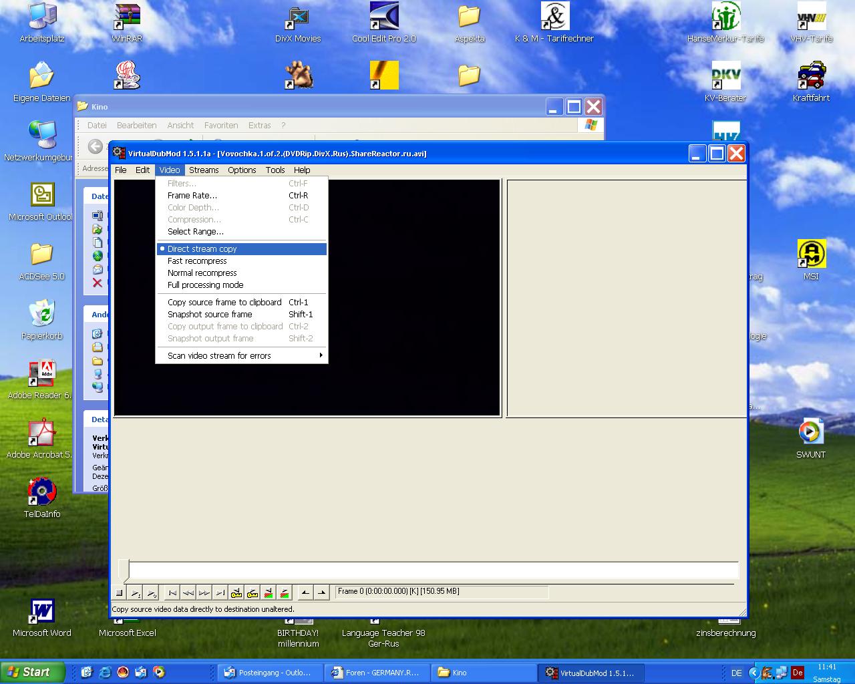Open the MSI desktop shortcut
Screen dimensions: 855x684
point(812,261)
